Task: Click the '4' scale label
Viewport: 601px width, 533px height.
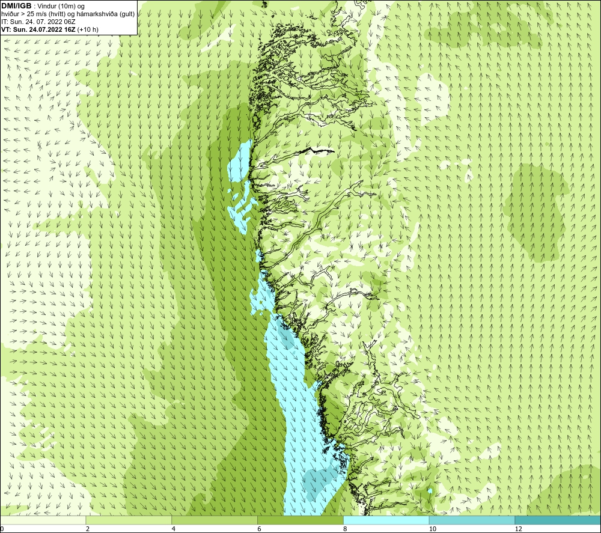Action: (174, 529)
